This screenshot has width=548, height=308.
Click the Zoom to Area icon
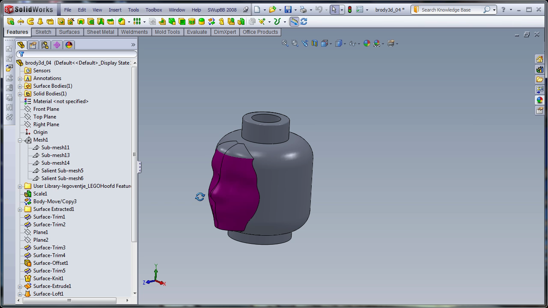tap(295, 43)
